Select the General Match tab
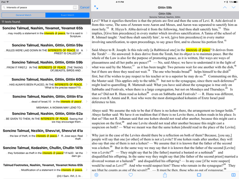 (23, 15)
